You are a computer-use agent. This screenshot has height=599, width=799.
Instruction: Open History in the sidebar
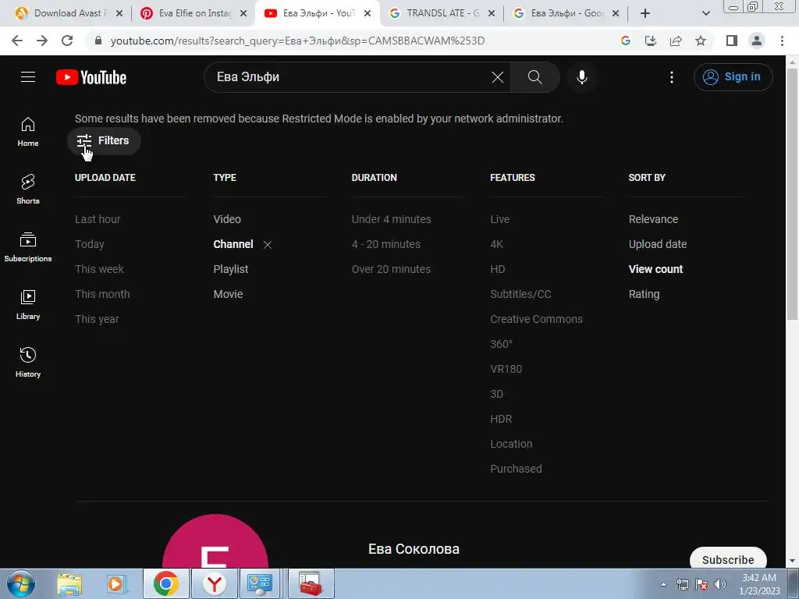(x=28, y=362)
